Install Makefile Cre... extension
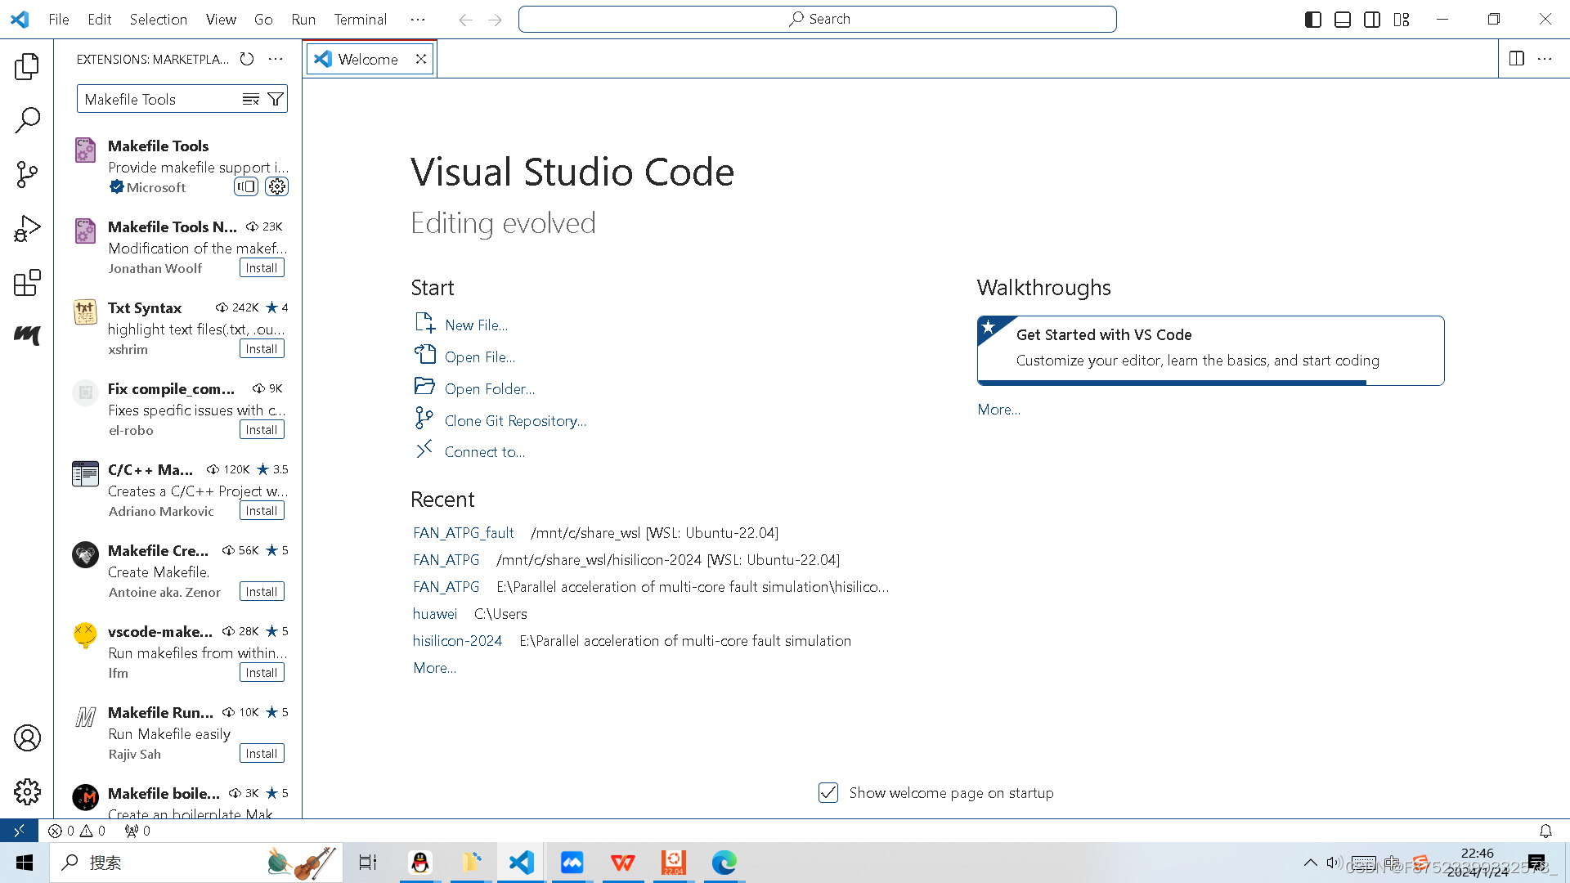 tap(262, 591)
